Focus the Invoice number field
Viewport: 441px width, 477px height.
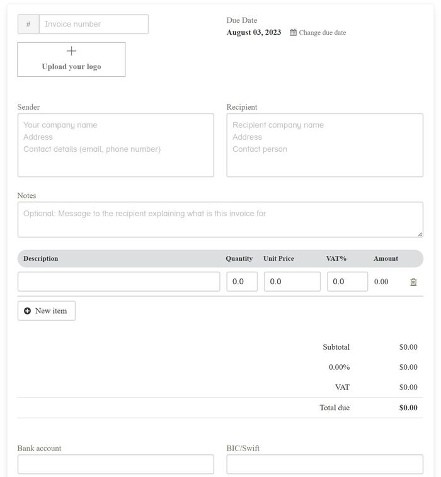click(x=93, y=25)
